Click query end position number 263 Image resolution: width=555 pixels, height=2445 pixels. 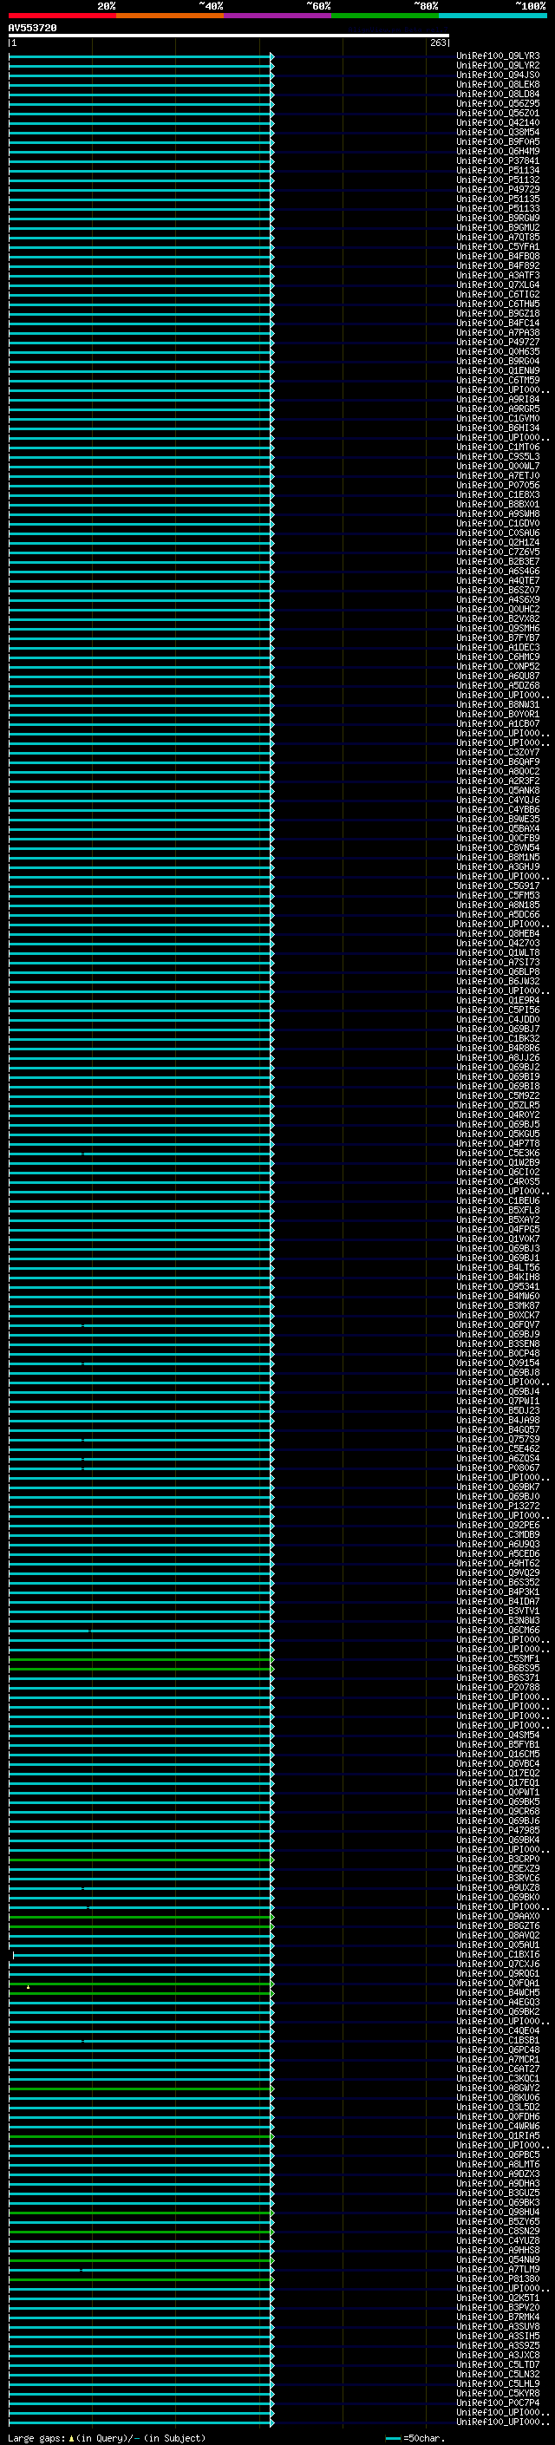pos(438,42)
